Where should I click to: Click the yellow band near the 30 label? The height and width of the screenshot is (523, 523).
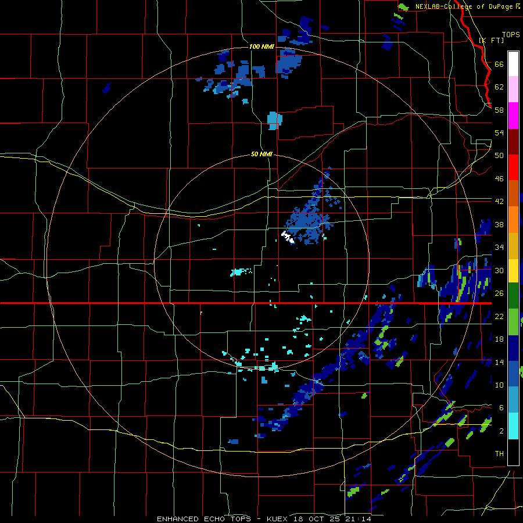513,270
